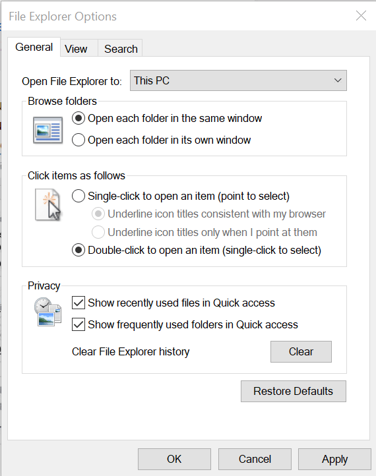Expand the Open File Explorer to dropdown

pyautogui.click(x=238, y=80)
